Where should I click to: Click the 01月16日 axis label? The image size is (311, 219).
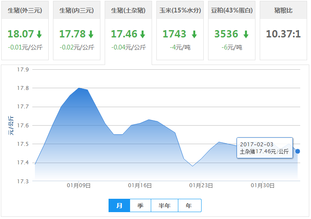click(x=140, y=185)
